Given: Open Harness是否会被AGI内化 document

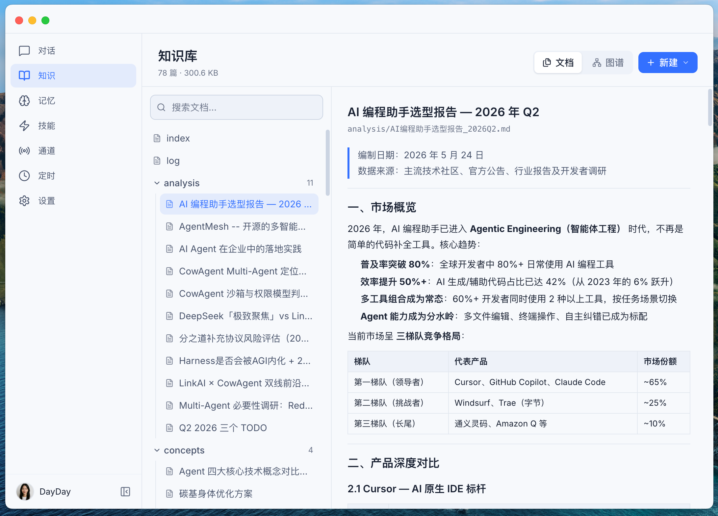Looking at the screenshot, I should click(239, 361).
